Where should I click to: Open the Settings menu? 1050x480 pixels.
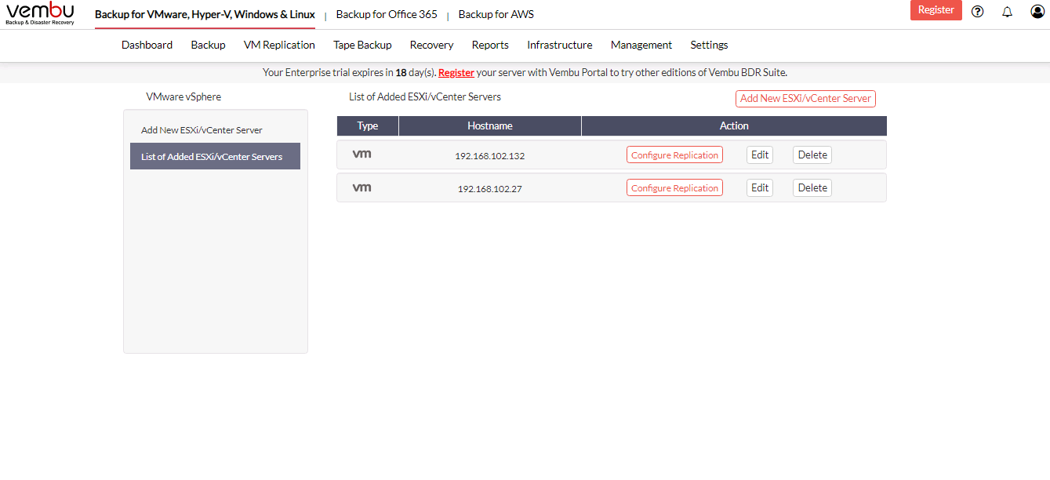709,45
